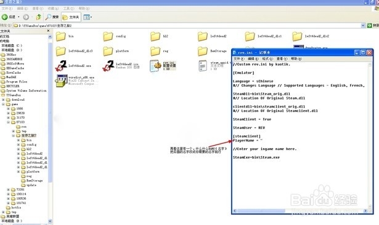Image resolution: width=379 pixels, height=225 pixels.
Task: Go back with the green Back arrow
Action: [x=5, y=17]
